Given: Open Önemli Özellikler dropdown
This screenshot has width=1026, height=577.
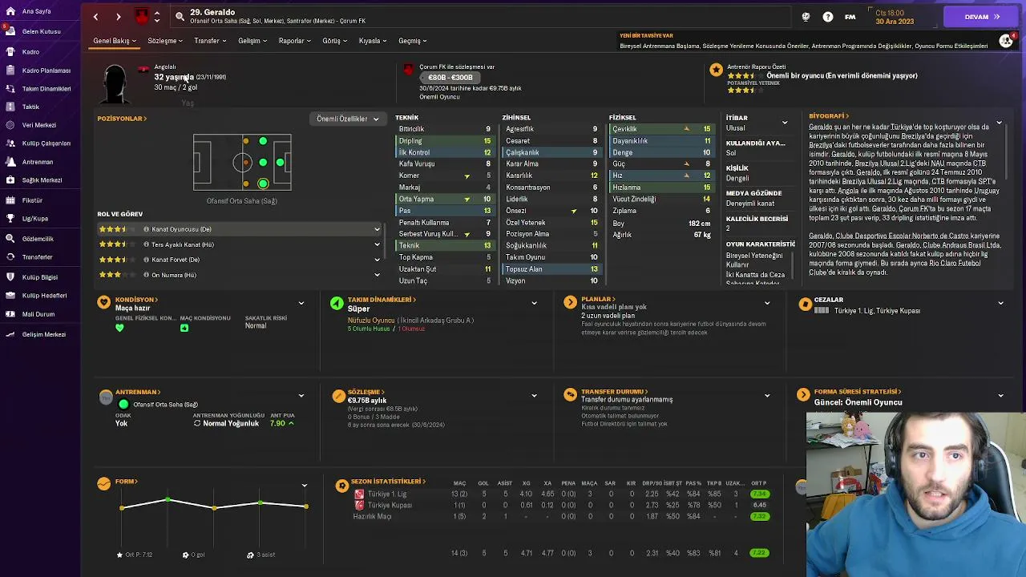Looking at the screenshot, I should tap(348, 119).
